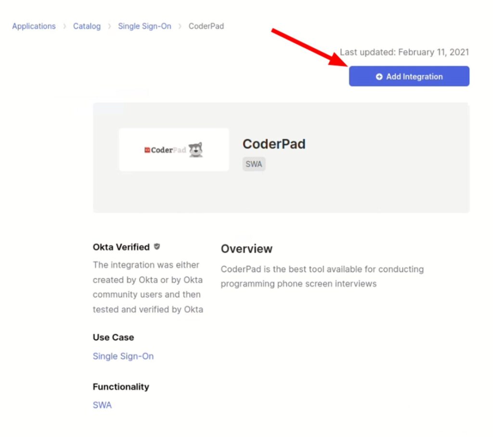Click the Overview section heading
This screenshot has height=437, width=493.
246,249
